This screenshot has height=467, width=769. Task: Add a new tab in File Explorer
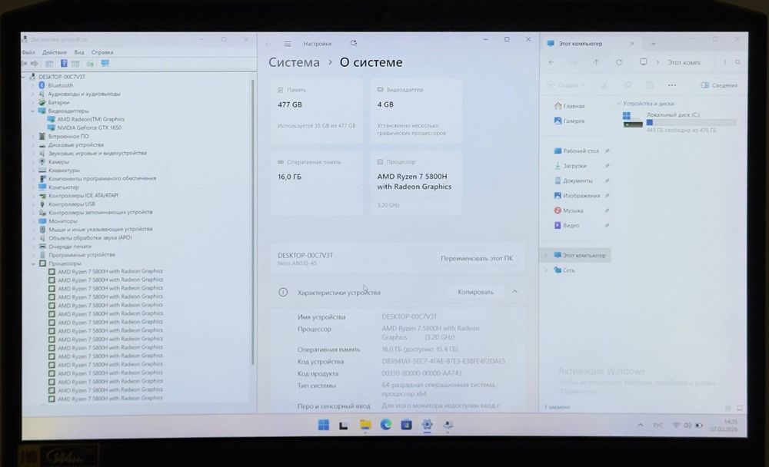(x=653, y=44)
